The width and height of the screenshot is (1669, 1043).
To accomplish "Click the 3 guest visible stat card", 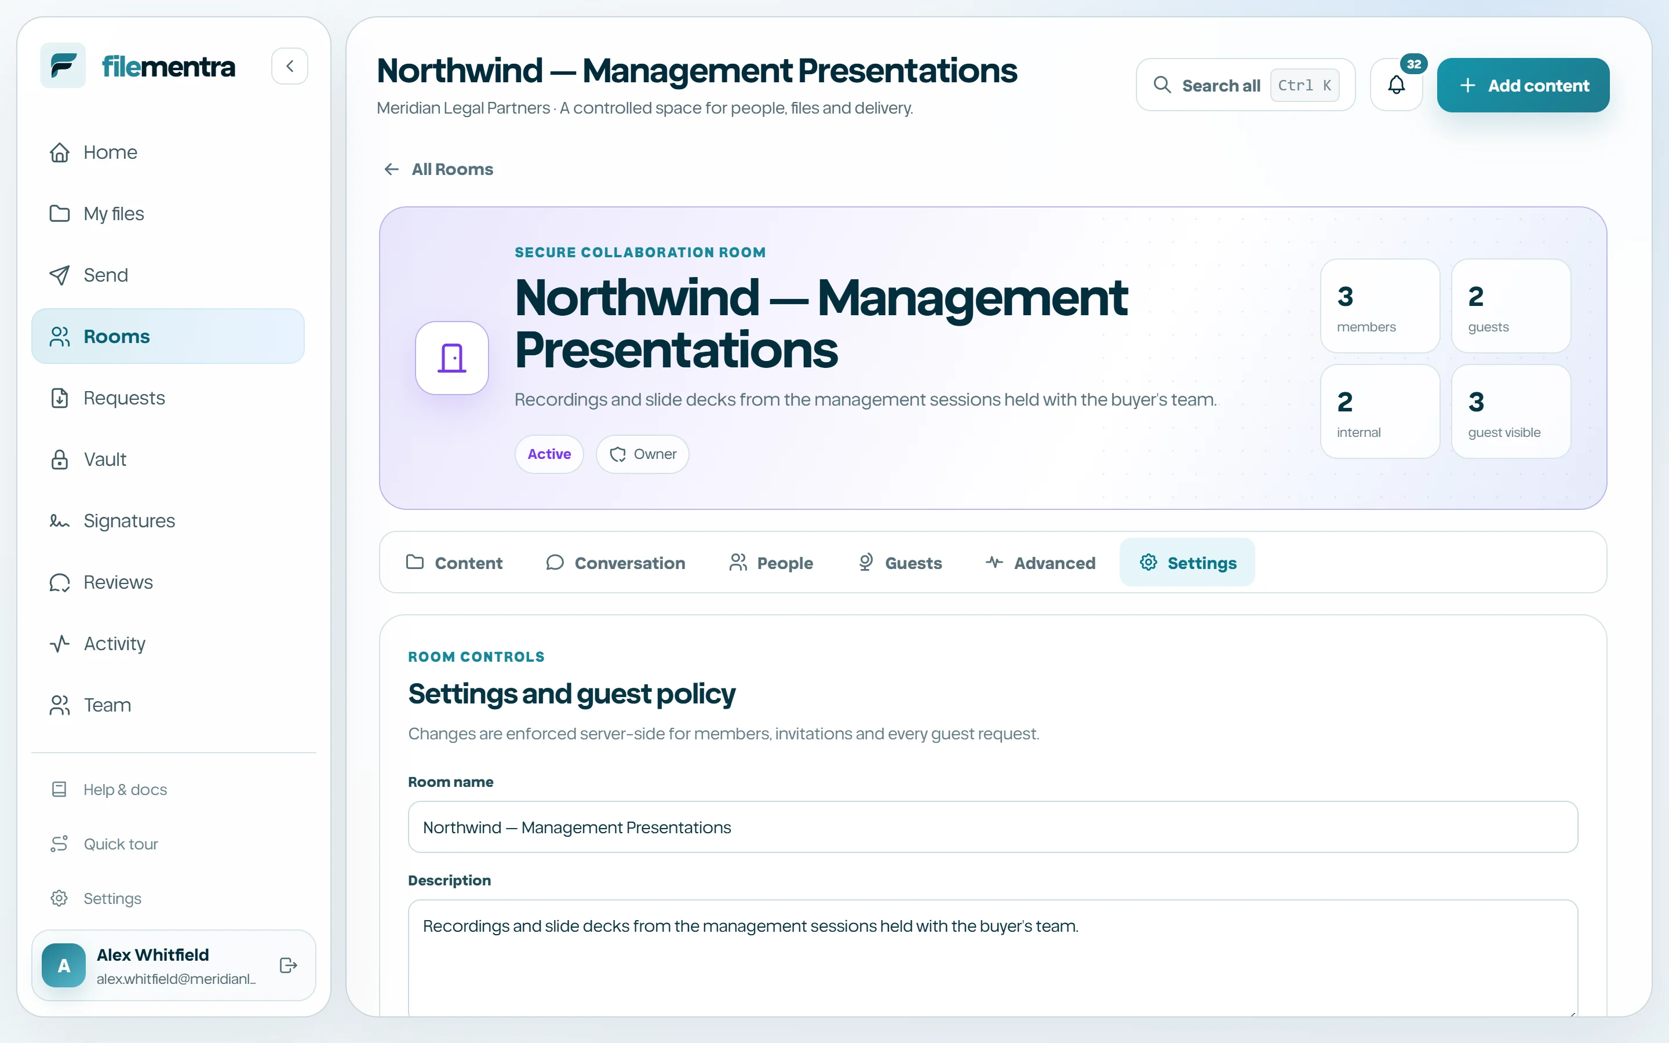I will tap(1510, 411).
